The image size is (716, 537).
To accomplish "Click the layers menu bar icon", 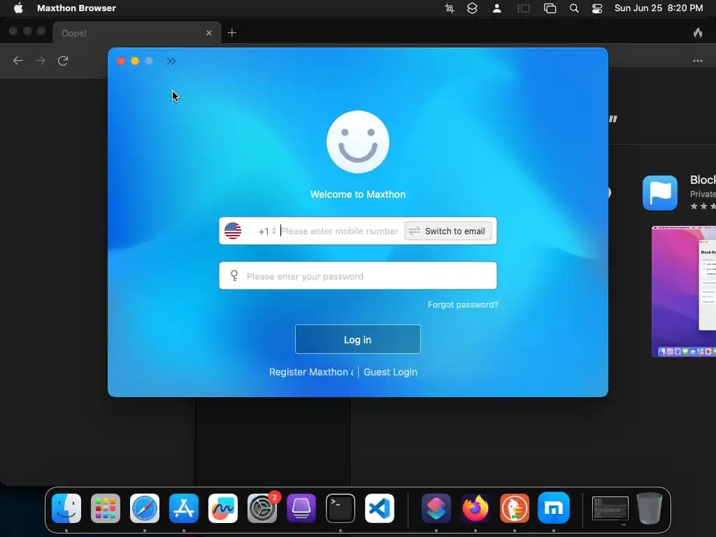I will coord(472,8).
